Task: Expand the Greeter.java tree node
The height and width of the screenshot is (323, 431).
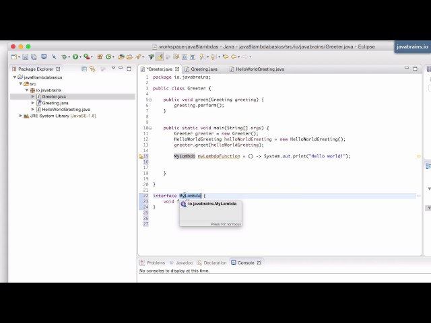Action: pos(33,96)
